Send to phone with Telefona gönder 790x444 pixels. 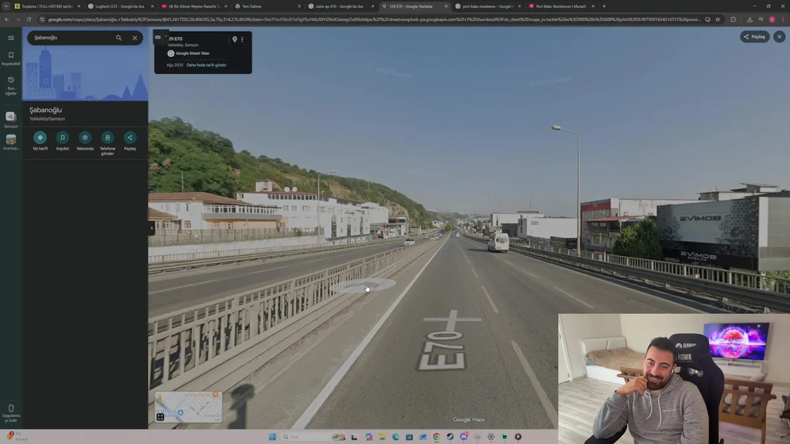tap(107, 144)
